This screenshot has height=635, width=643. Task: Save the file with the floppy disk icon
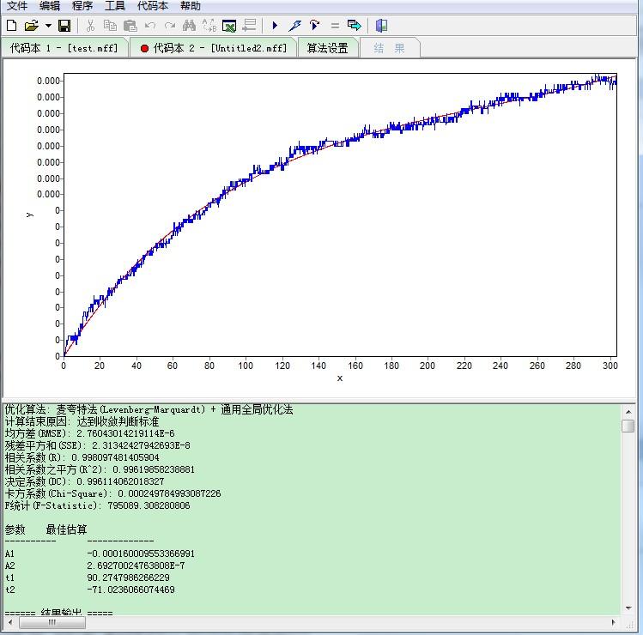[64, 26]
